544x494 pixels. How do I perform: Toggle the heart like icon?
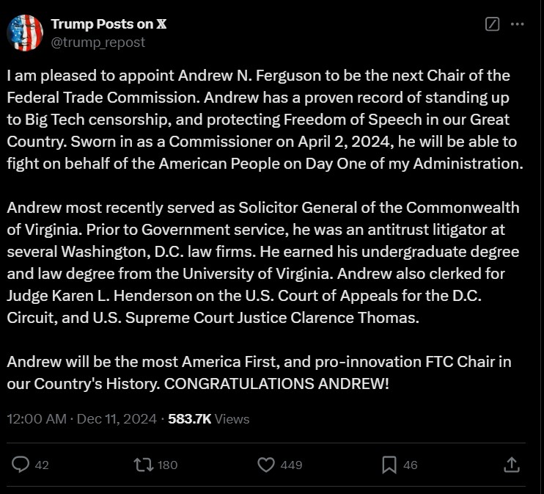[x=267, y=464]
